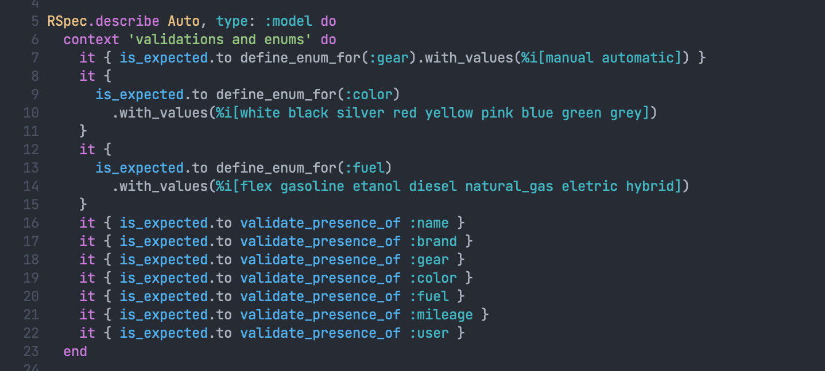Screen dimensions: 825x371
Task: Click the :brand symbol on line 17
Action: tap(433, 241)
